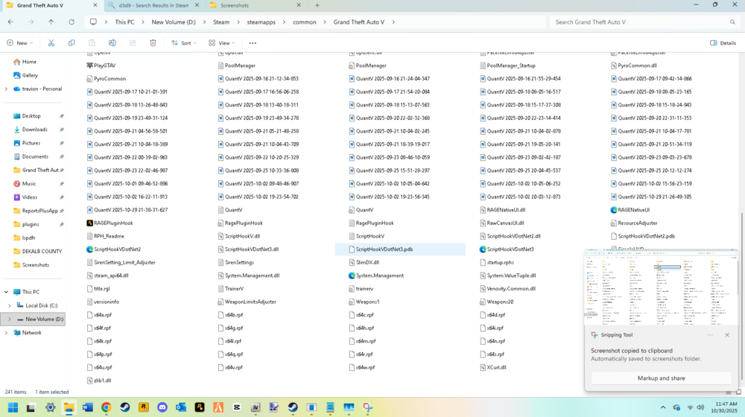Expand the travion - Personal tree node
This screenshot has width=745, height=417.
coord(6,89)
